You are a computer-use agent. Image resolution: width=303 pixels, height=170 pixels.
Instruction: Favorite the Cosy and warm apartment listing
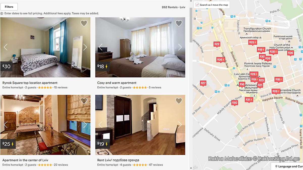coord(179,23)
